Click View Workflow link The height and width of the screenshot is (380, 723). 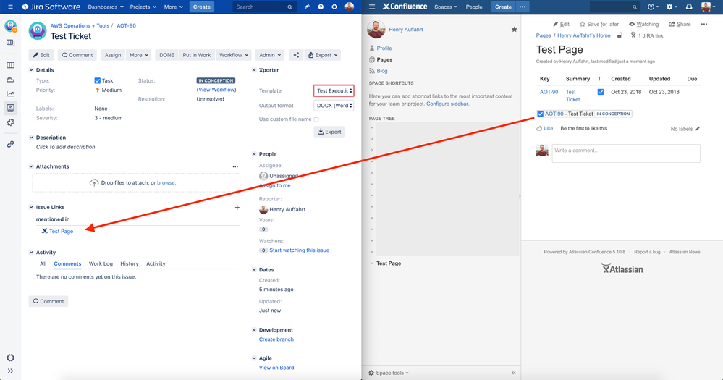[216, 90]
